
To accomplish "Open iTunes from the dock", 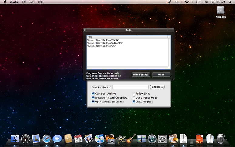I will [x=99, y=139].
